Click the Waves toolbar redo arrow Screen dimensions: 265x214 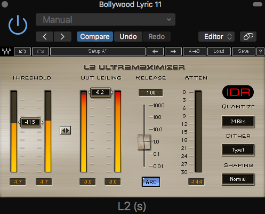click(41, 52)
